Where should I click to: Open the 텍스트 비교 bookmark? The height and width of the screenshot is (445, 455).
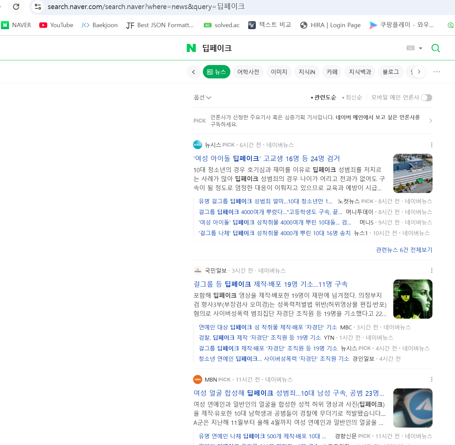click(270, 25)
